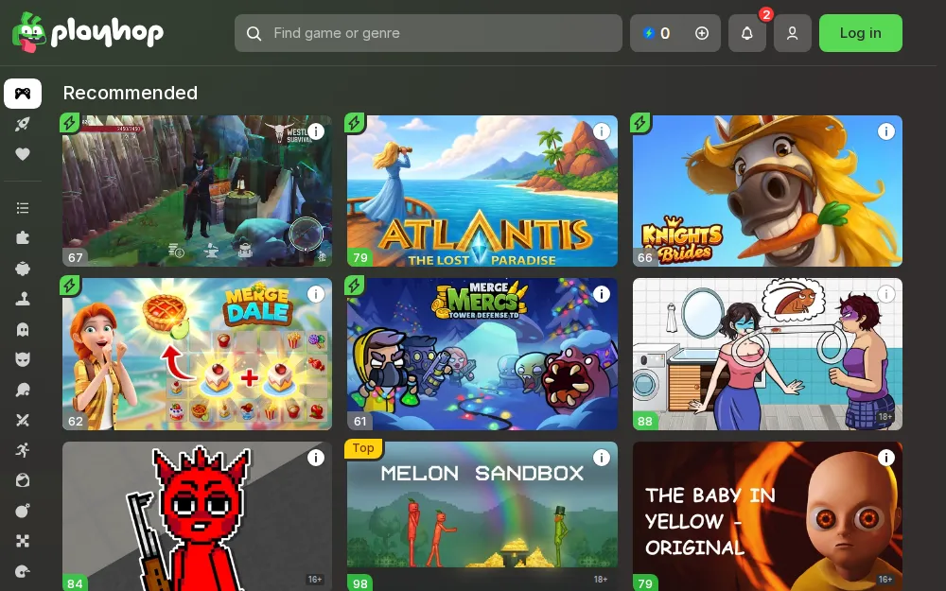Click the lightning badge on Western game card
This screenshot has width=946, height=591.
69,123
